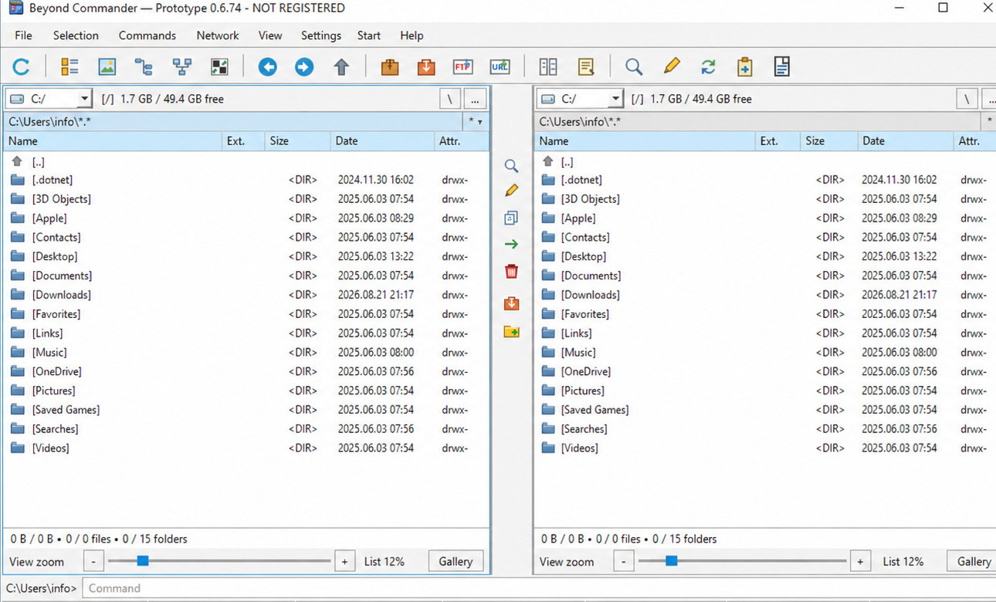Click the right panel view zoom slider handle
The image size is (996, 602).
672,561
